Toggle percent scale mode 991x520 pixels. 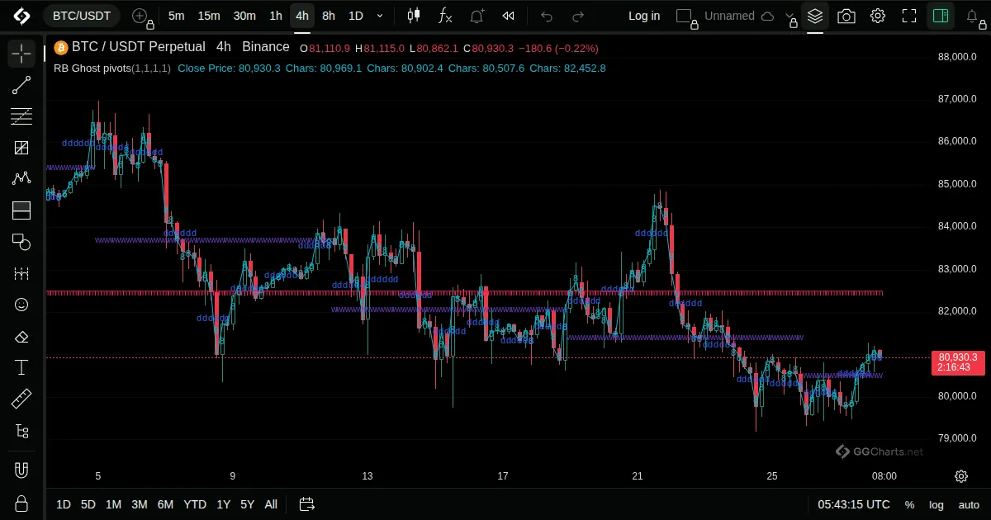(909, 504)
